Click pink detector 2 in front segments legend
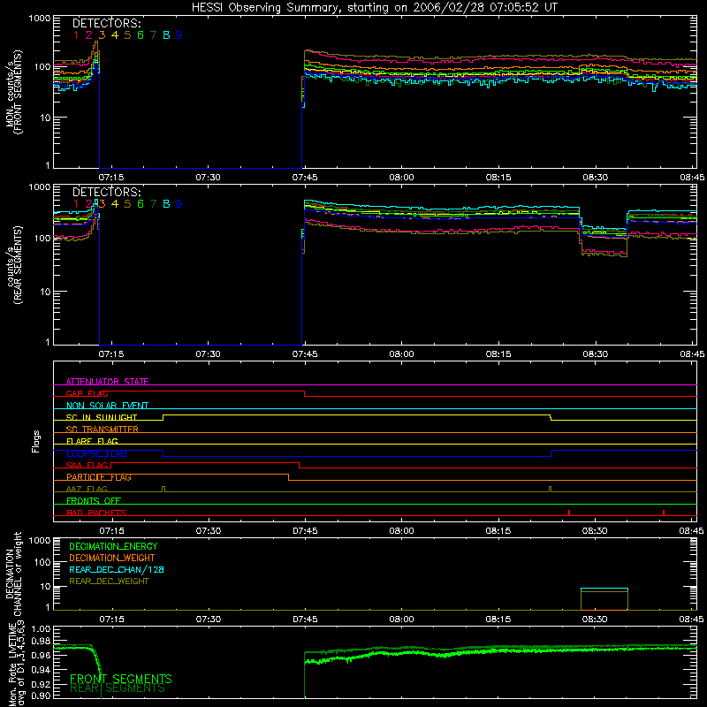 [89, 35]
